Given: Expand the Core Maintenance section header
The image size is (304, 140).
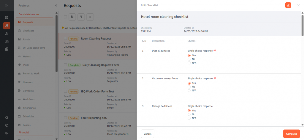Looking at the screenshot, I should 29,14.
